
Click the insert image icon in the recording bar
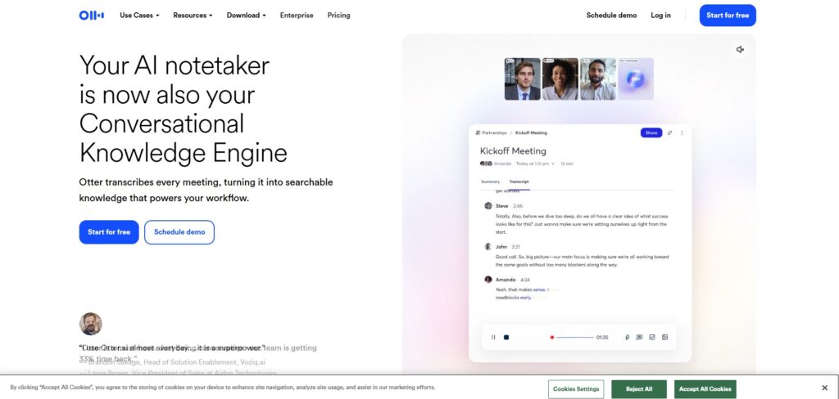coord(664,337)
